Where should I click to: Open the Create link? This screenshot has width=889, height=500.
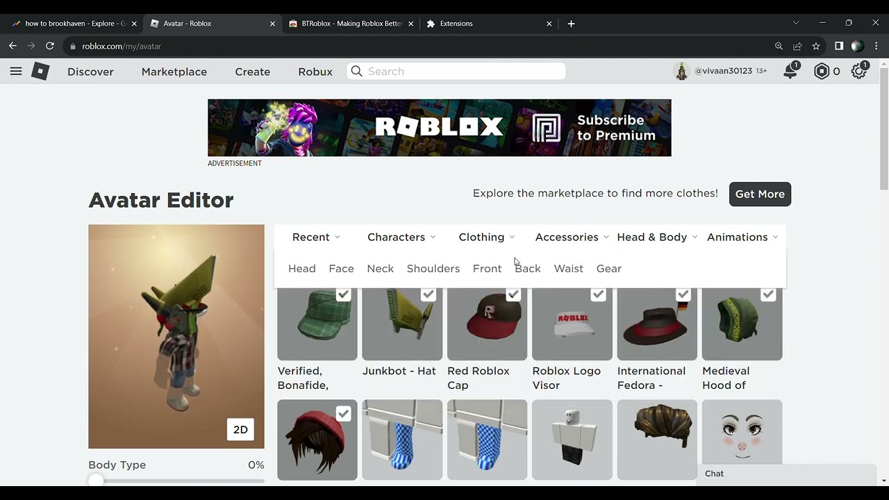252,72
